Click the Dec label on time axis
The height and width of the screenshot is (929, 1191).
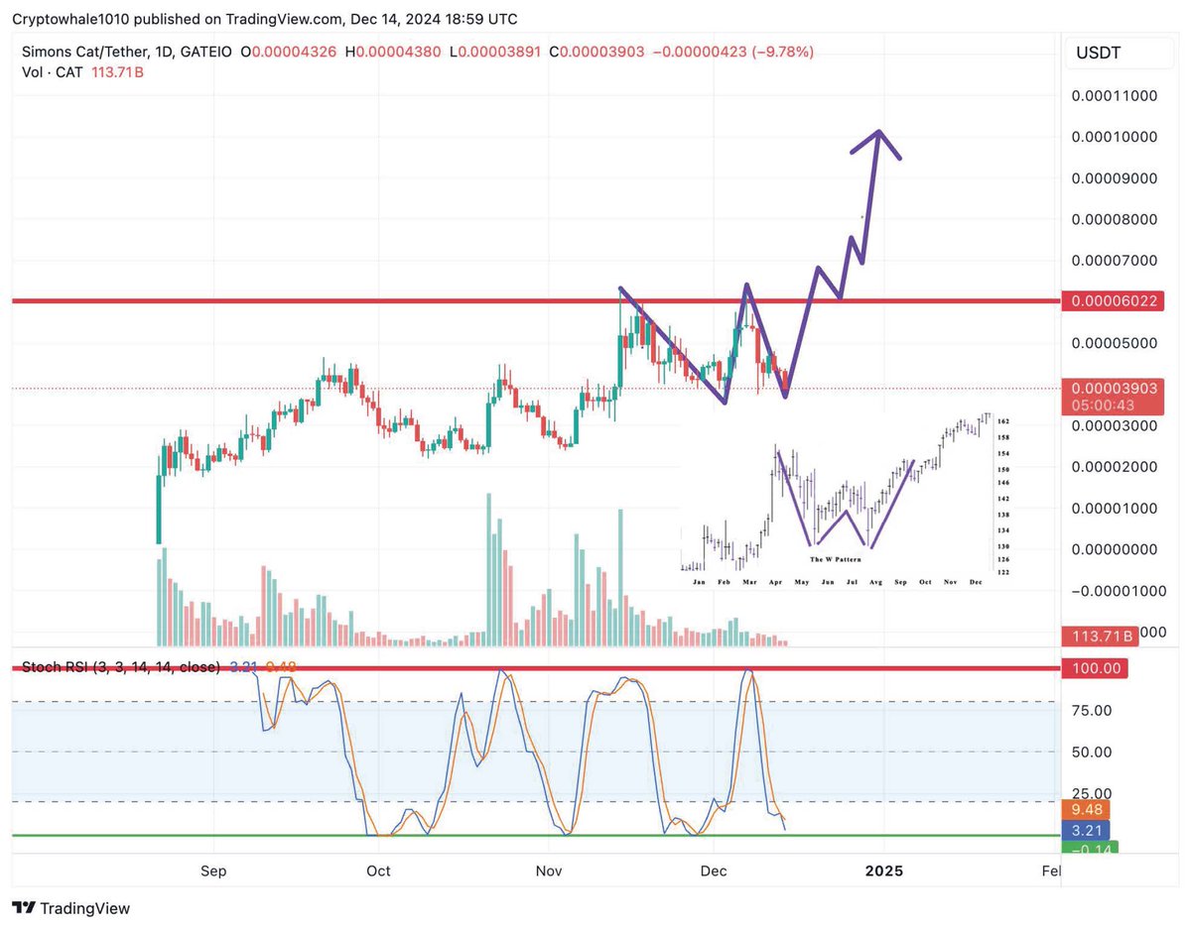714,871
